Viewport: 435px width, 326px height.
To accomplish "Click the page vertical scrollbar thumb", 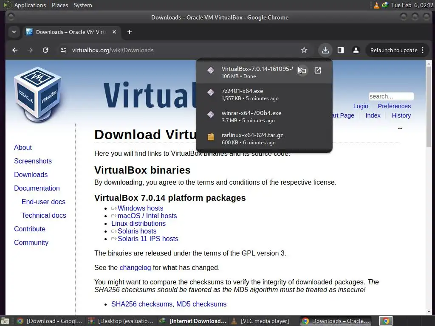I will (429, 107).
